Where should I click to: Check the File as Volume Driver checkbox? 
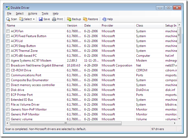tap(8, 104)
